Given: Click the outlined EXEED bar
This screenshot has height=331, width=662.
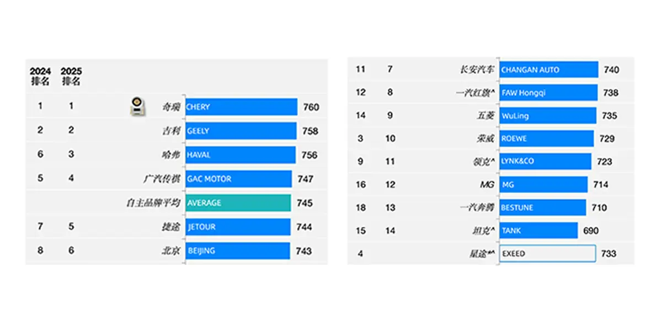Looking at the screenshot, I should (548, 254).
